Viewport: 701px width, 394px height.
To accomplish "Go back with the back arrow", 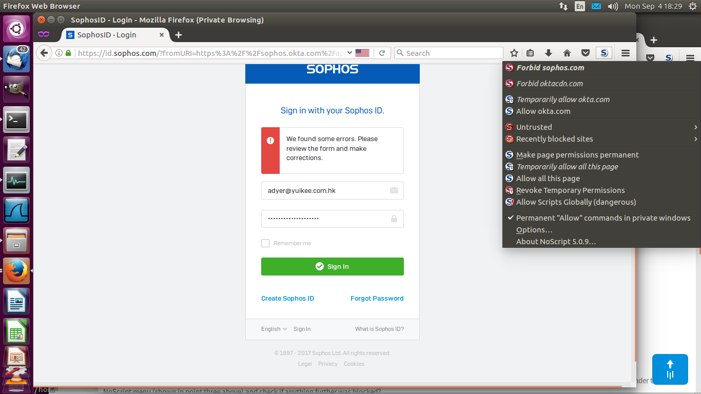I will [x=44, y=53].
